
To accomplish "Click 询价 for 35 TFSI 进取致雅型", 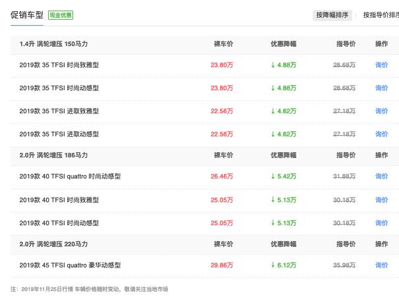I will click(381, 111).
